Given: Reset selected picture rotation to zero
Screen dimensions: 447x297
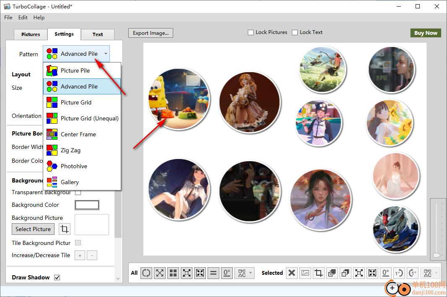Looking at the screenshot, I should [385, 273].
